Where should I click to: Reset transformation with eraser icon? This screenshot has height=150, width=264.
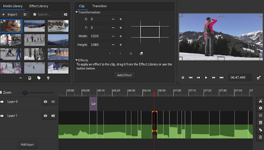point(141,53)
